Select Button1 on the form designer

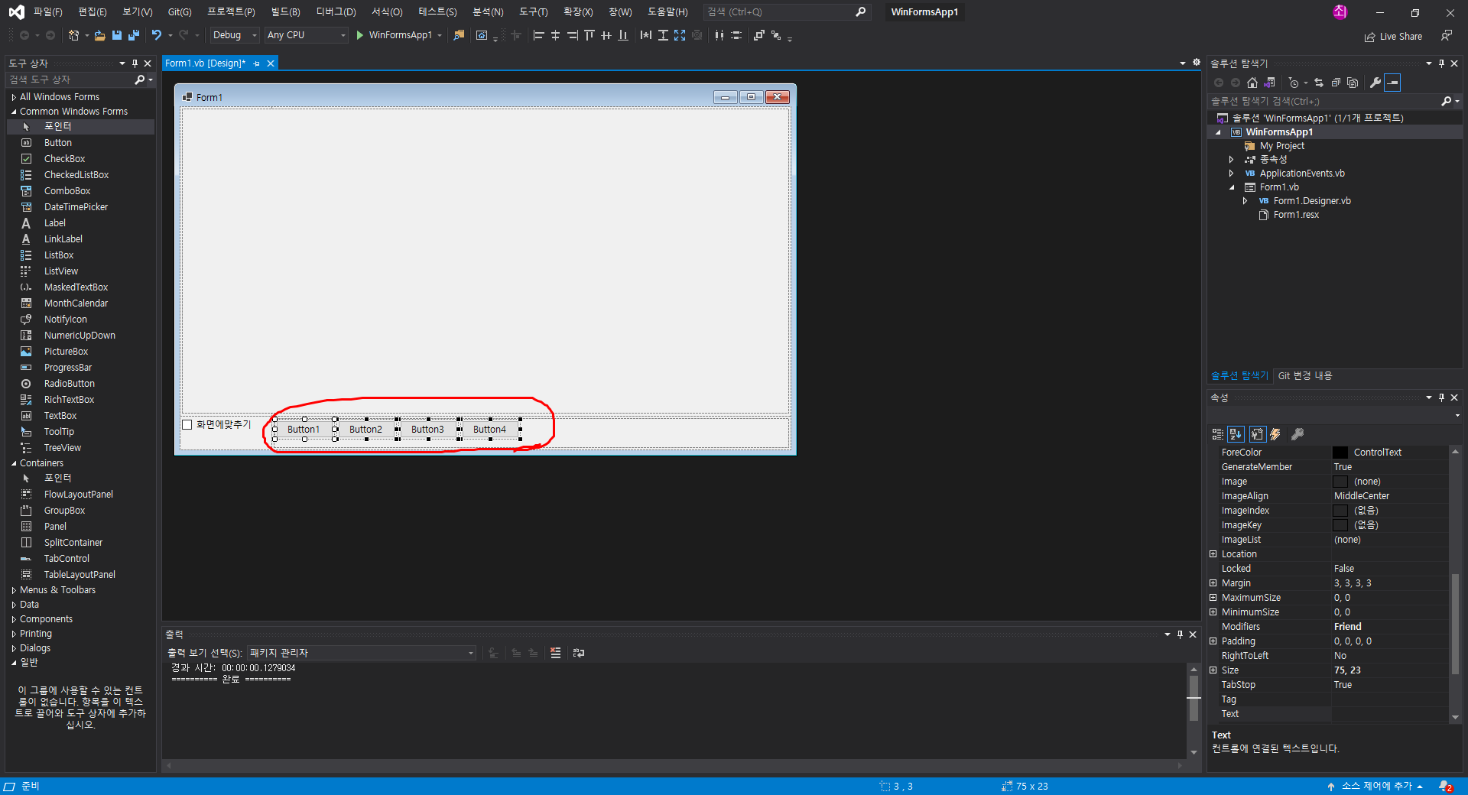point(304,429)
